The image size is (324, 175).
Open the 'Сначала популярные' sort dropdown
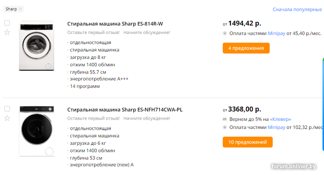click(297, 9)
